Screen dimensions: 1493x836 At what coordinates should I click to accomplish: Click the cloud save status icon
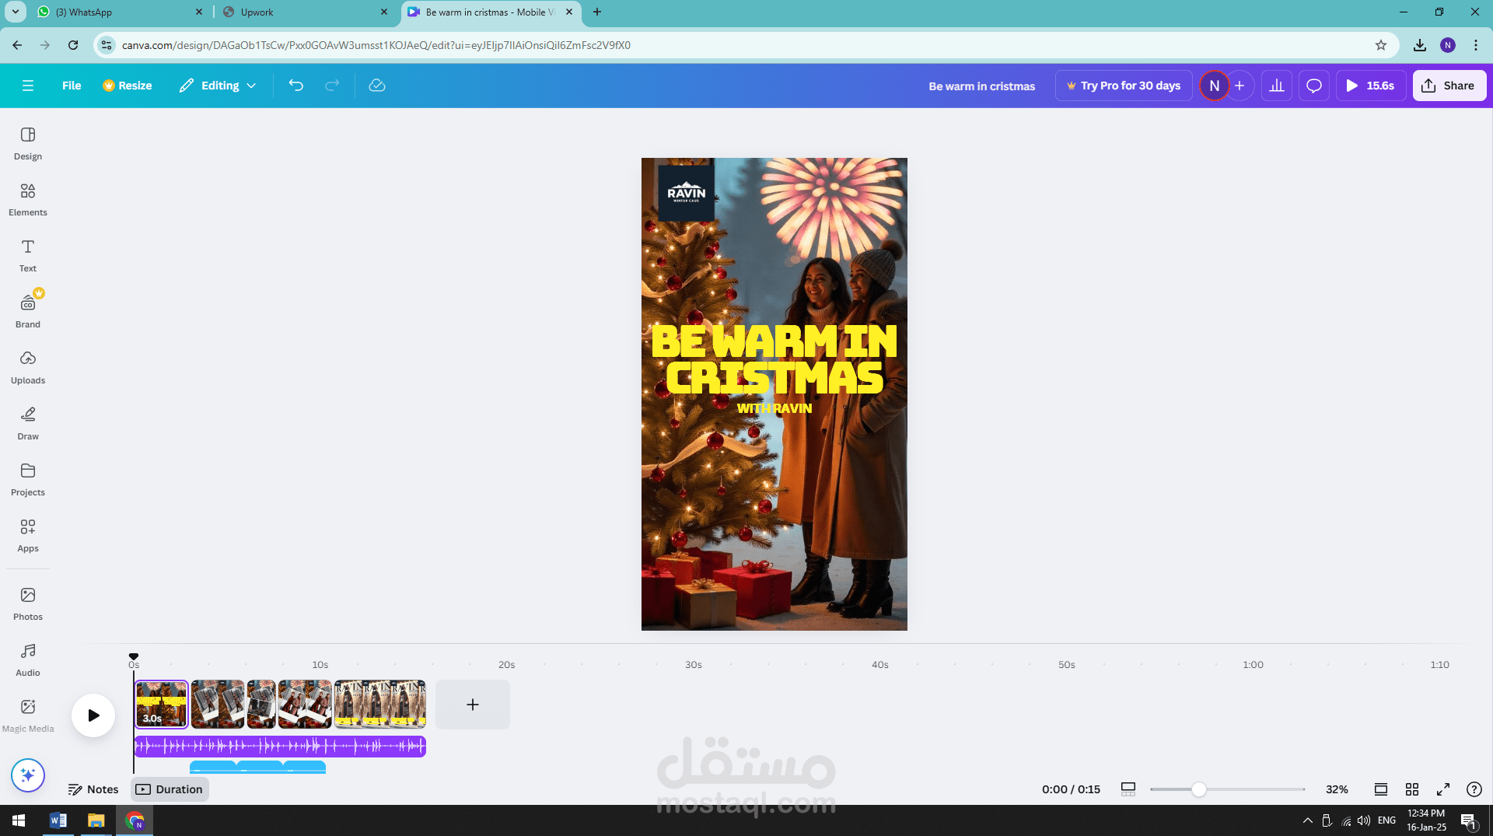(377, 86)
